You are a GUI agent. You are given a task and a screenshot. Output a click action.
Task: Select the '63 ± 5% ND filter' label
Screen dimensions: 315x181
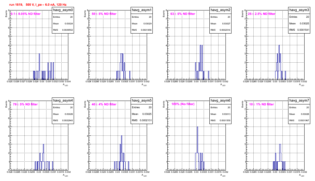[x=183, y=14]
